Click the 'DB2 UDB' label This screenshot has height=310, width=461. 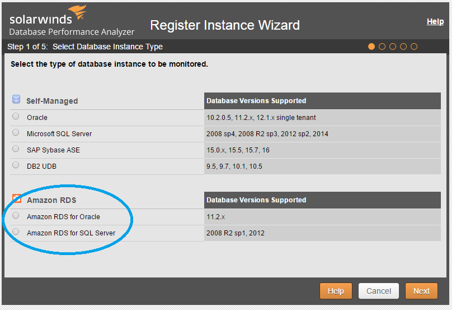point(41,166)
